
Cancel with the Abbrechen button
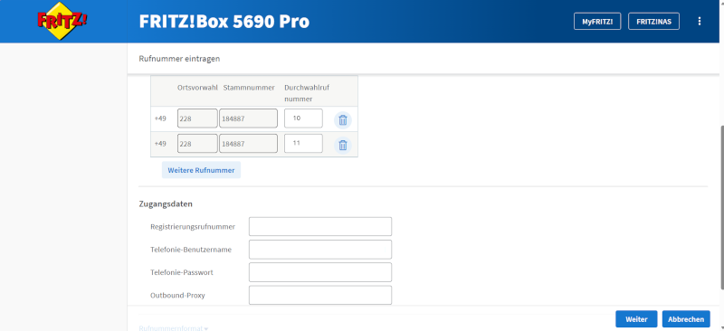pyautogui.click(x=686, y=319)
